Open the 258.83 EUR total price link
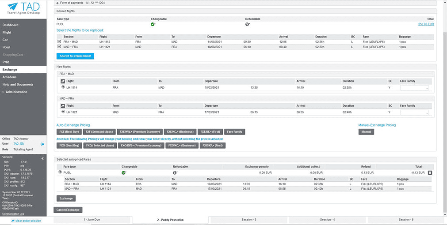This screenshot has width=447, height=225. (426, 24)
